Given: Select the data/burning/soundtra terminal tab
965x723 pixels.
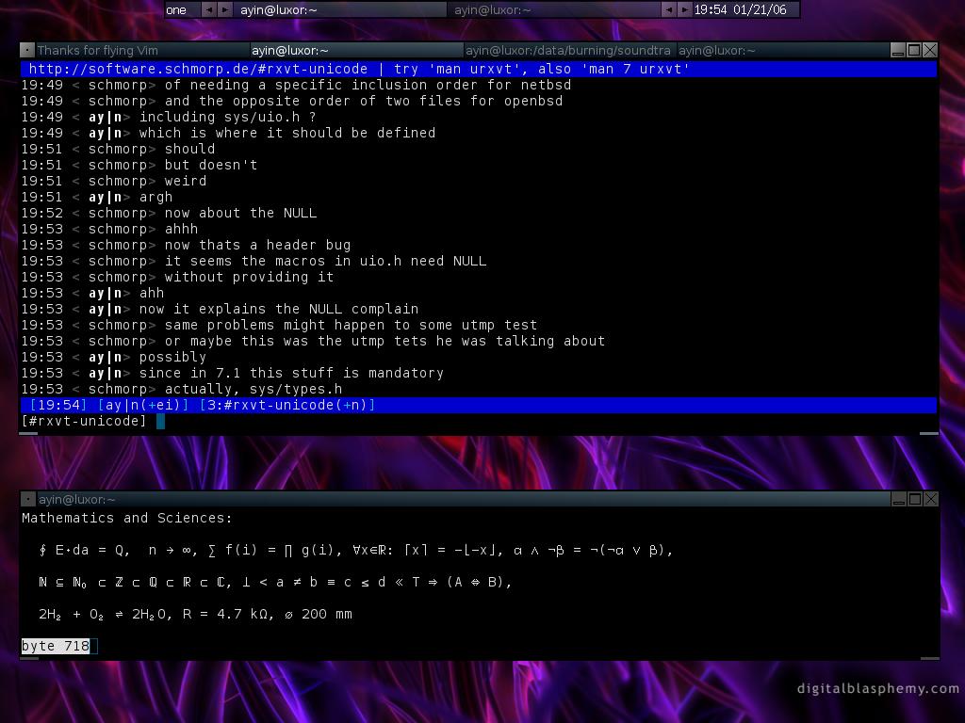Looking at the screenshot, I should [568, 50].
